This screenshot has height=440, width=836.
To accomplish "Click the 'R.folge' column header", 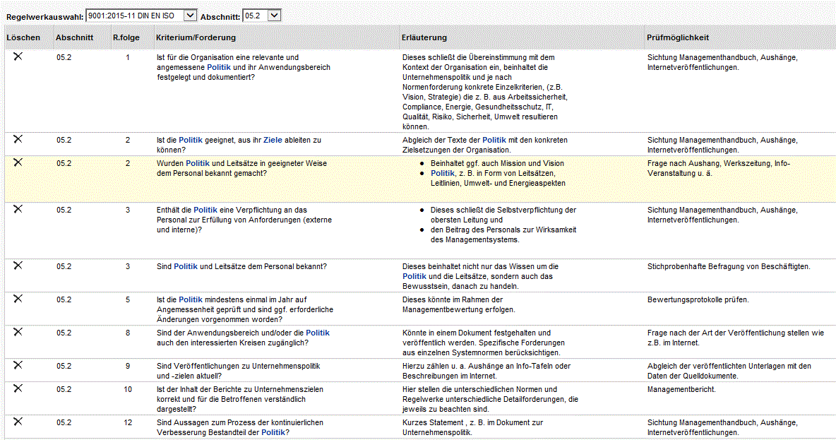I will [126, 37].
